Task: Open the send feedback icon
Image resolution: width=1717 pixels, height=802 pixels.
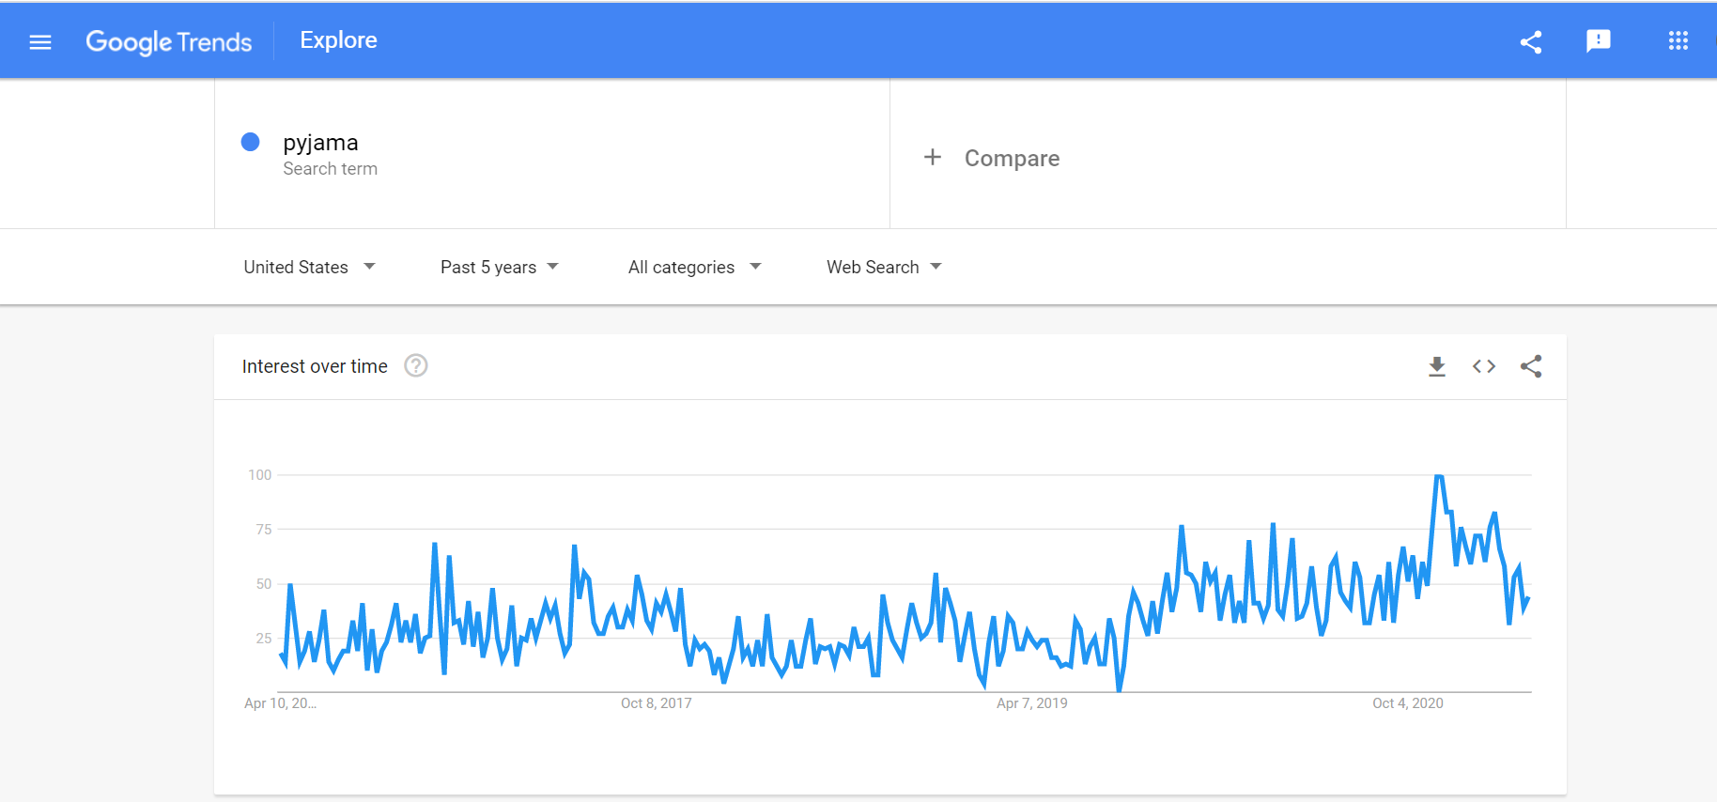Action: (x=1598, y=40)
